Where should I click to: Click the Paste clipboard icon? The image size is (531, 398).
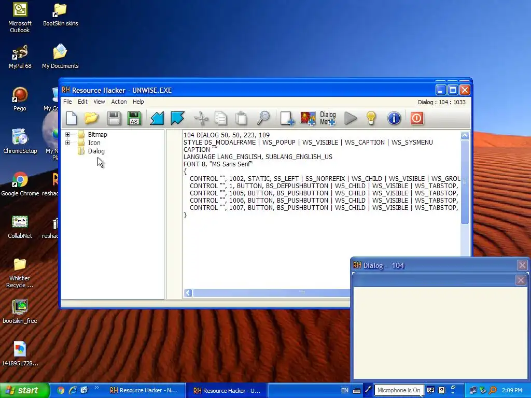click(241, 118)
